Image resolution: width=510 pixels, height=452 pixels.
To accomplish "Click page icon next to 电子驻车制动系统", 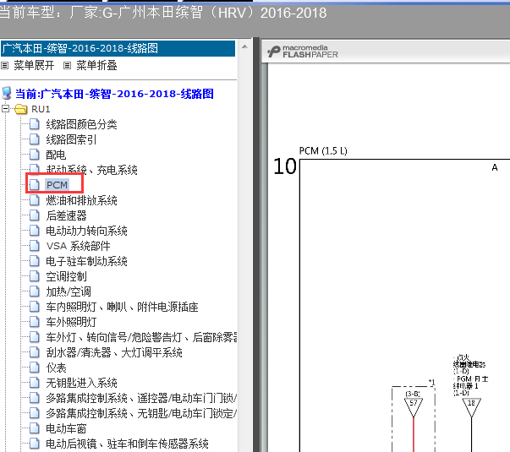I will pyautogui.click(x=35, y=261).
